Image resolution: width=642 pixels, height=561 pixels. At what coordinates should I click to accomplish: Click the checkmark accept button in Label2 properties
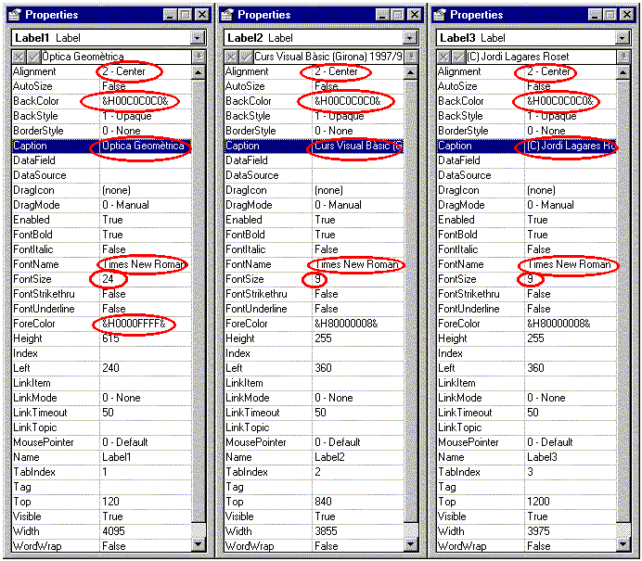(x=246, y=57)
